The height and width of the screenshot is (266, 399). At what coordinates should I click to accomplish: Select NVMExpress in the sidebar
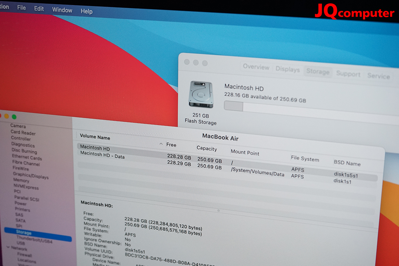[x=26, y=187]
